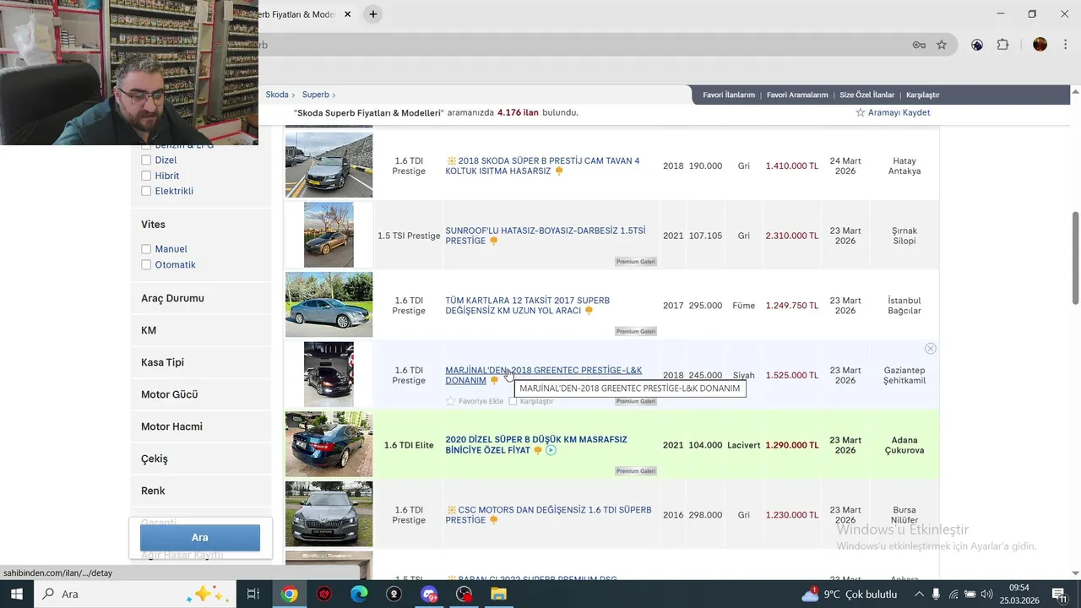The image size is (1081, 608).
Task: Show hidden system tray icons
Action: (918, 594)
